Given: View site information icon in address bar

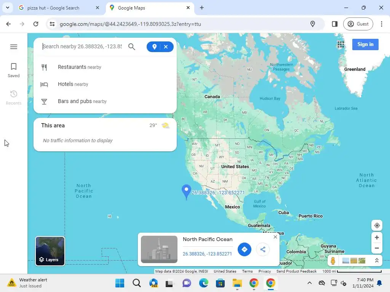Looking at the screenshot, I should click(x=52, y=24).
